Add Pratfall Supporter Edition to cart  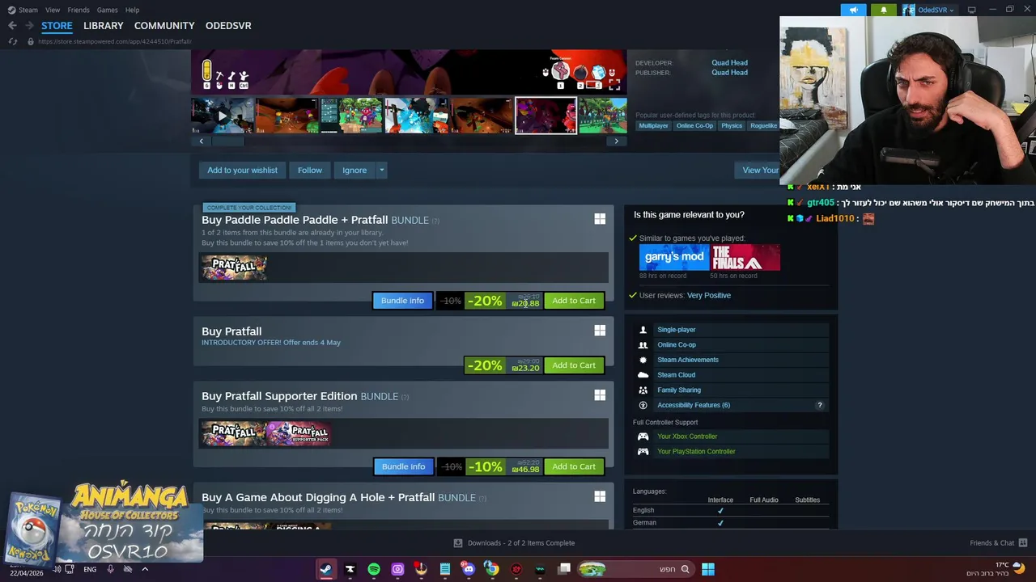[574, 466]
